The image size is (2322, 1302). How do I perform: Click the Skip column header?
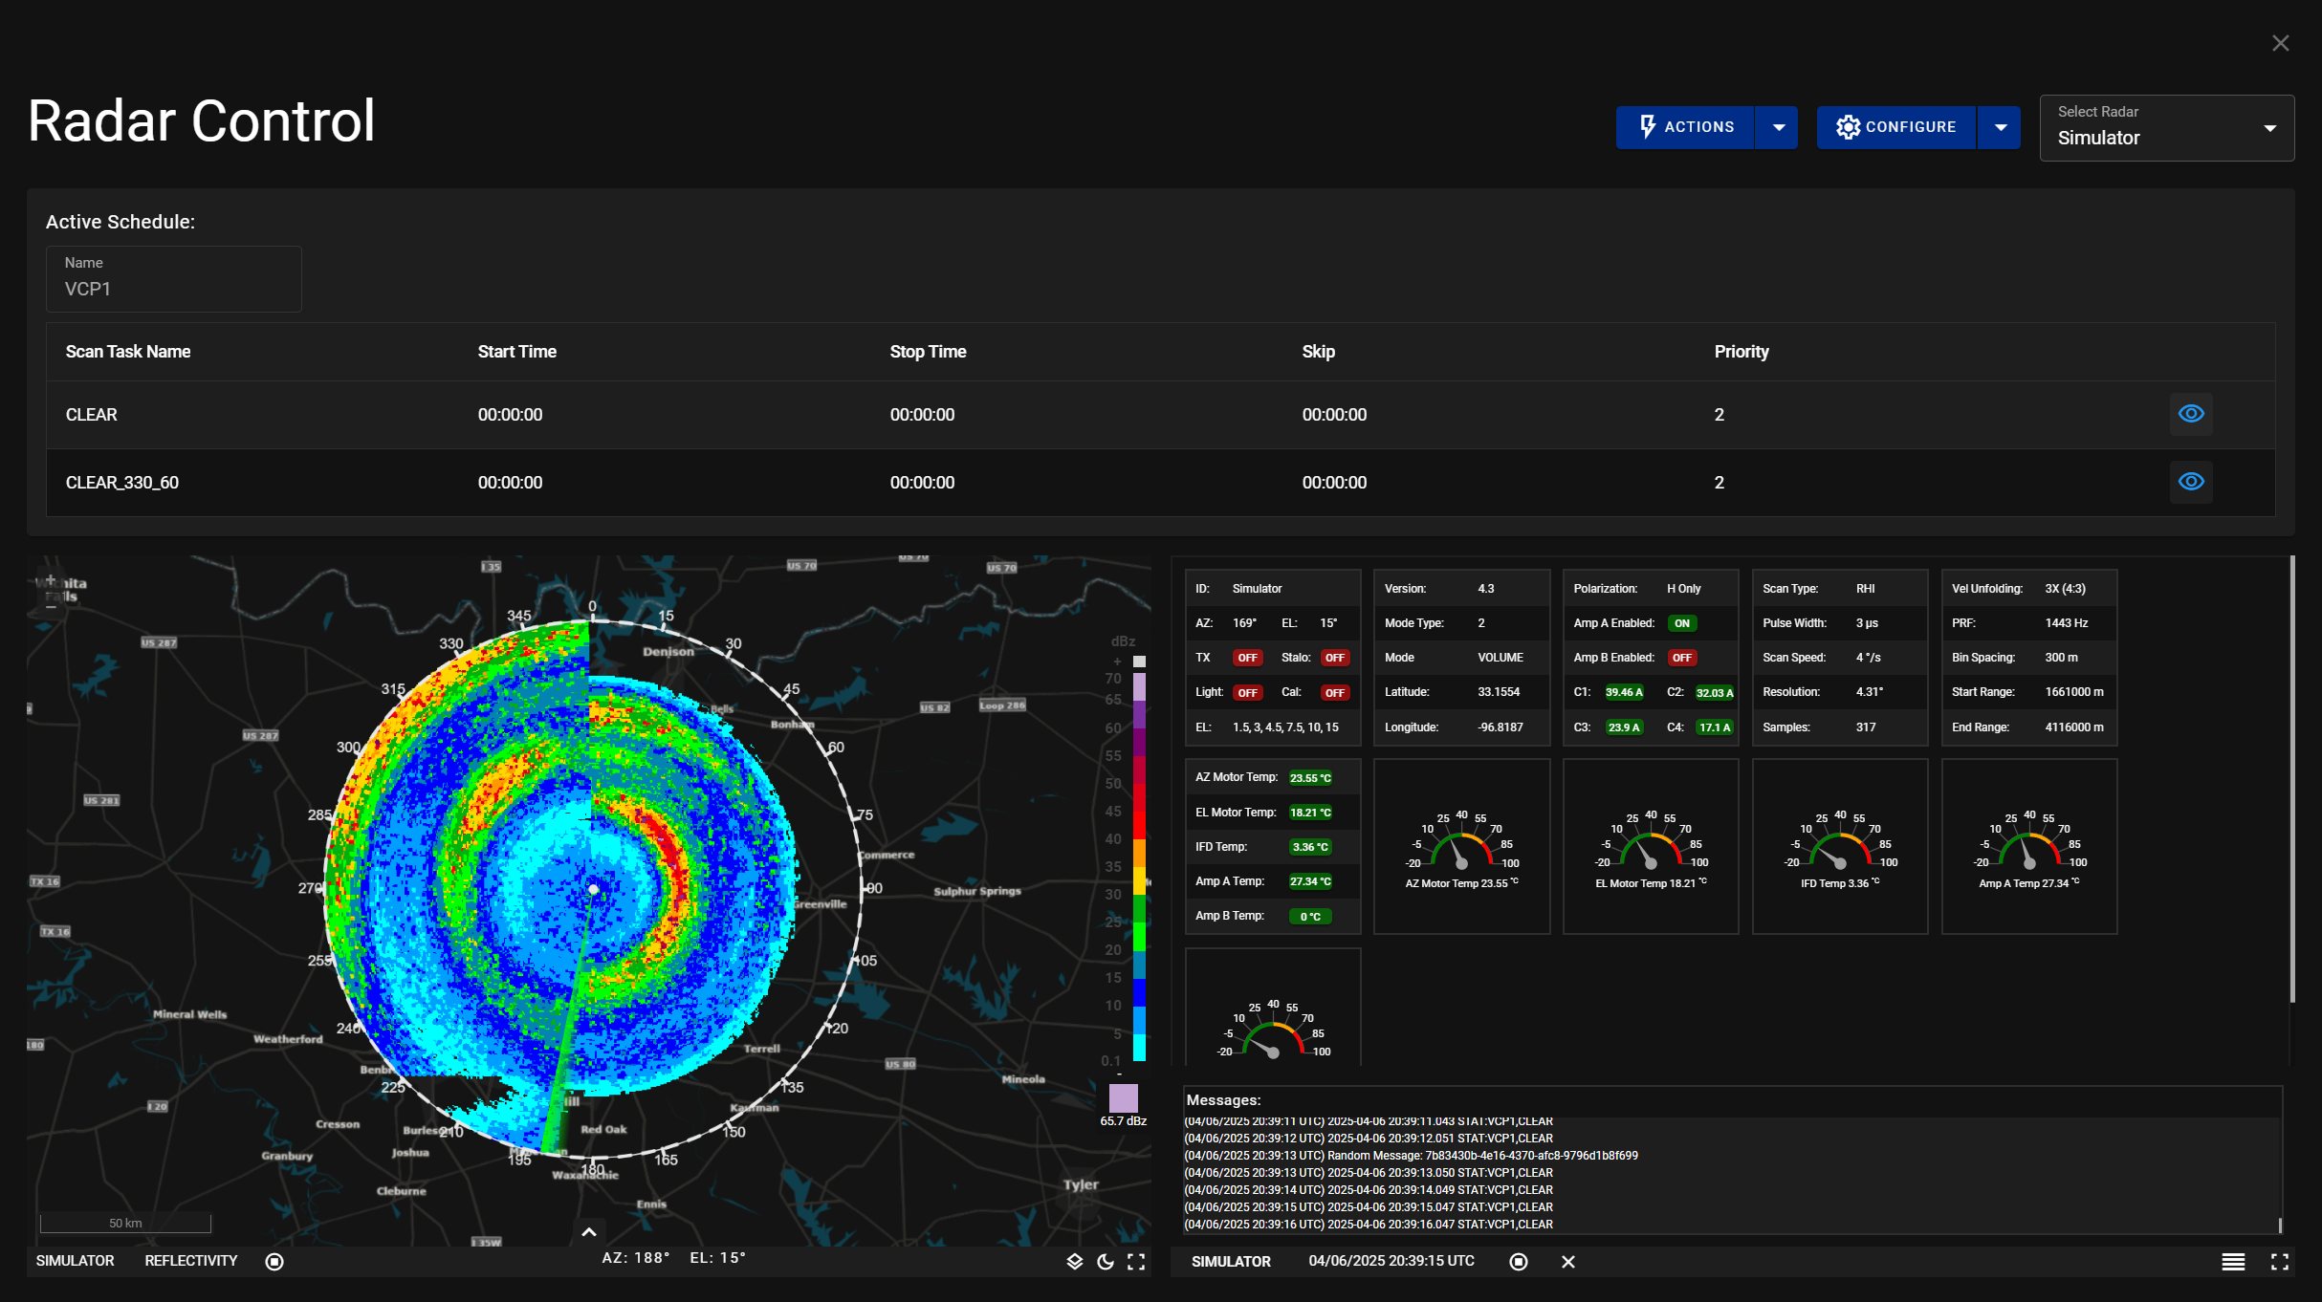[1318, 352]
